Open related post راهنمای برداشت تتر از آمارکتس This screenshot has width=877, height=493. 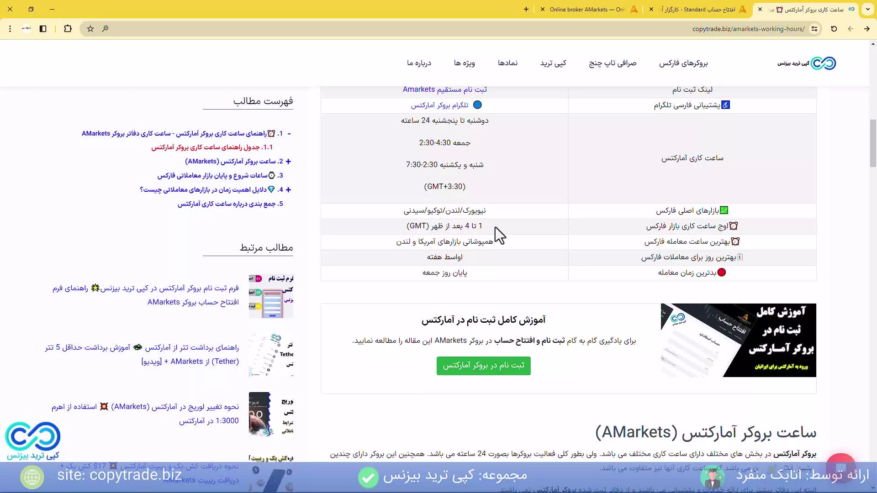(x=142, y=354)
